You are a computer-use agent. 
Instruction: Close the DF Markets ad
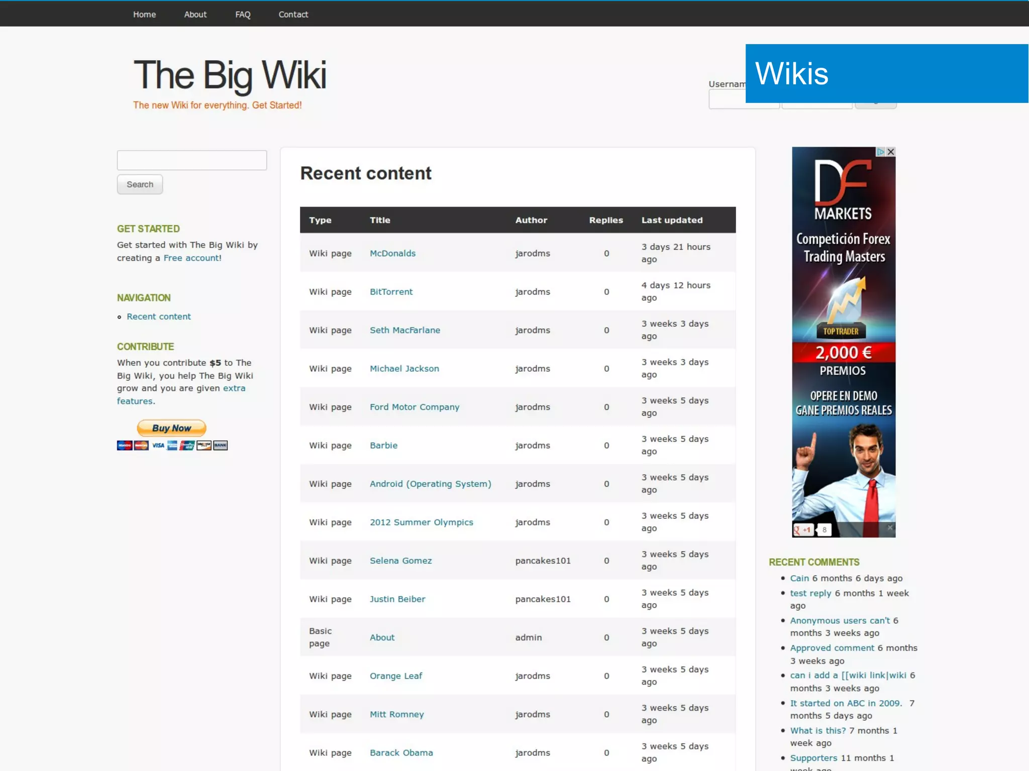coord(891,152)
